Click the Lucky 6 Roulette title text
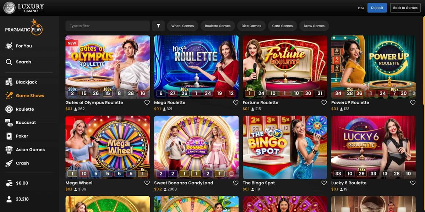Screen dimensions: 425x212 [x=349, y=183]
